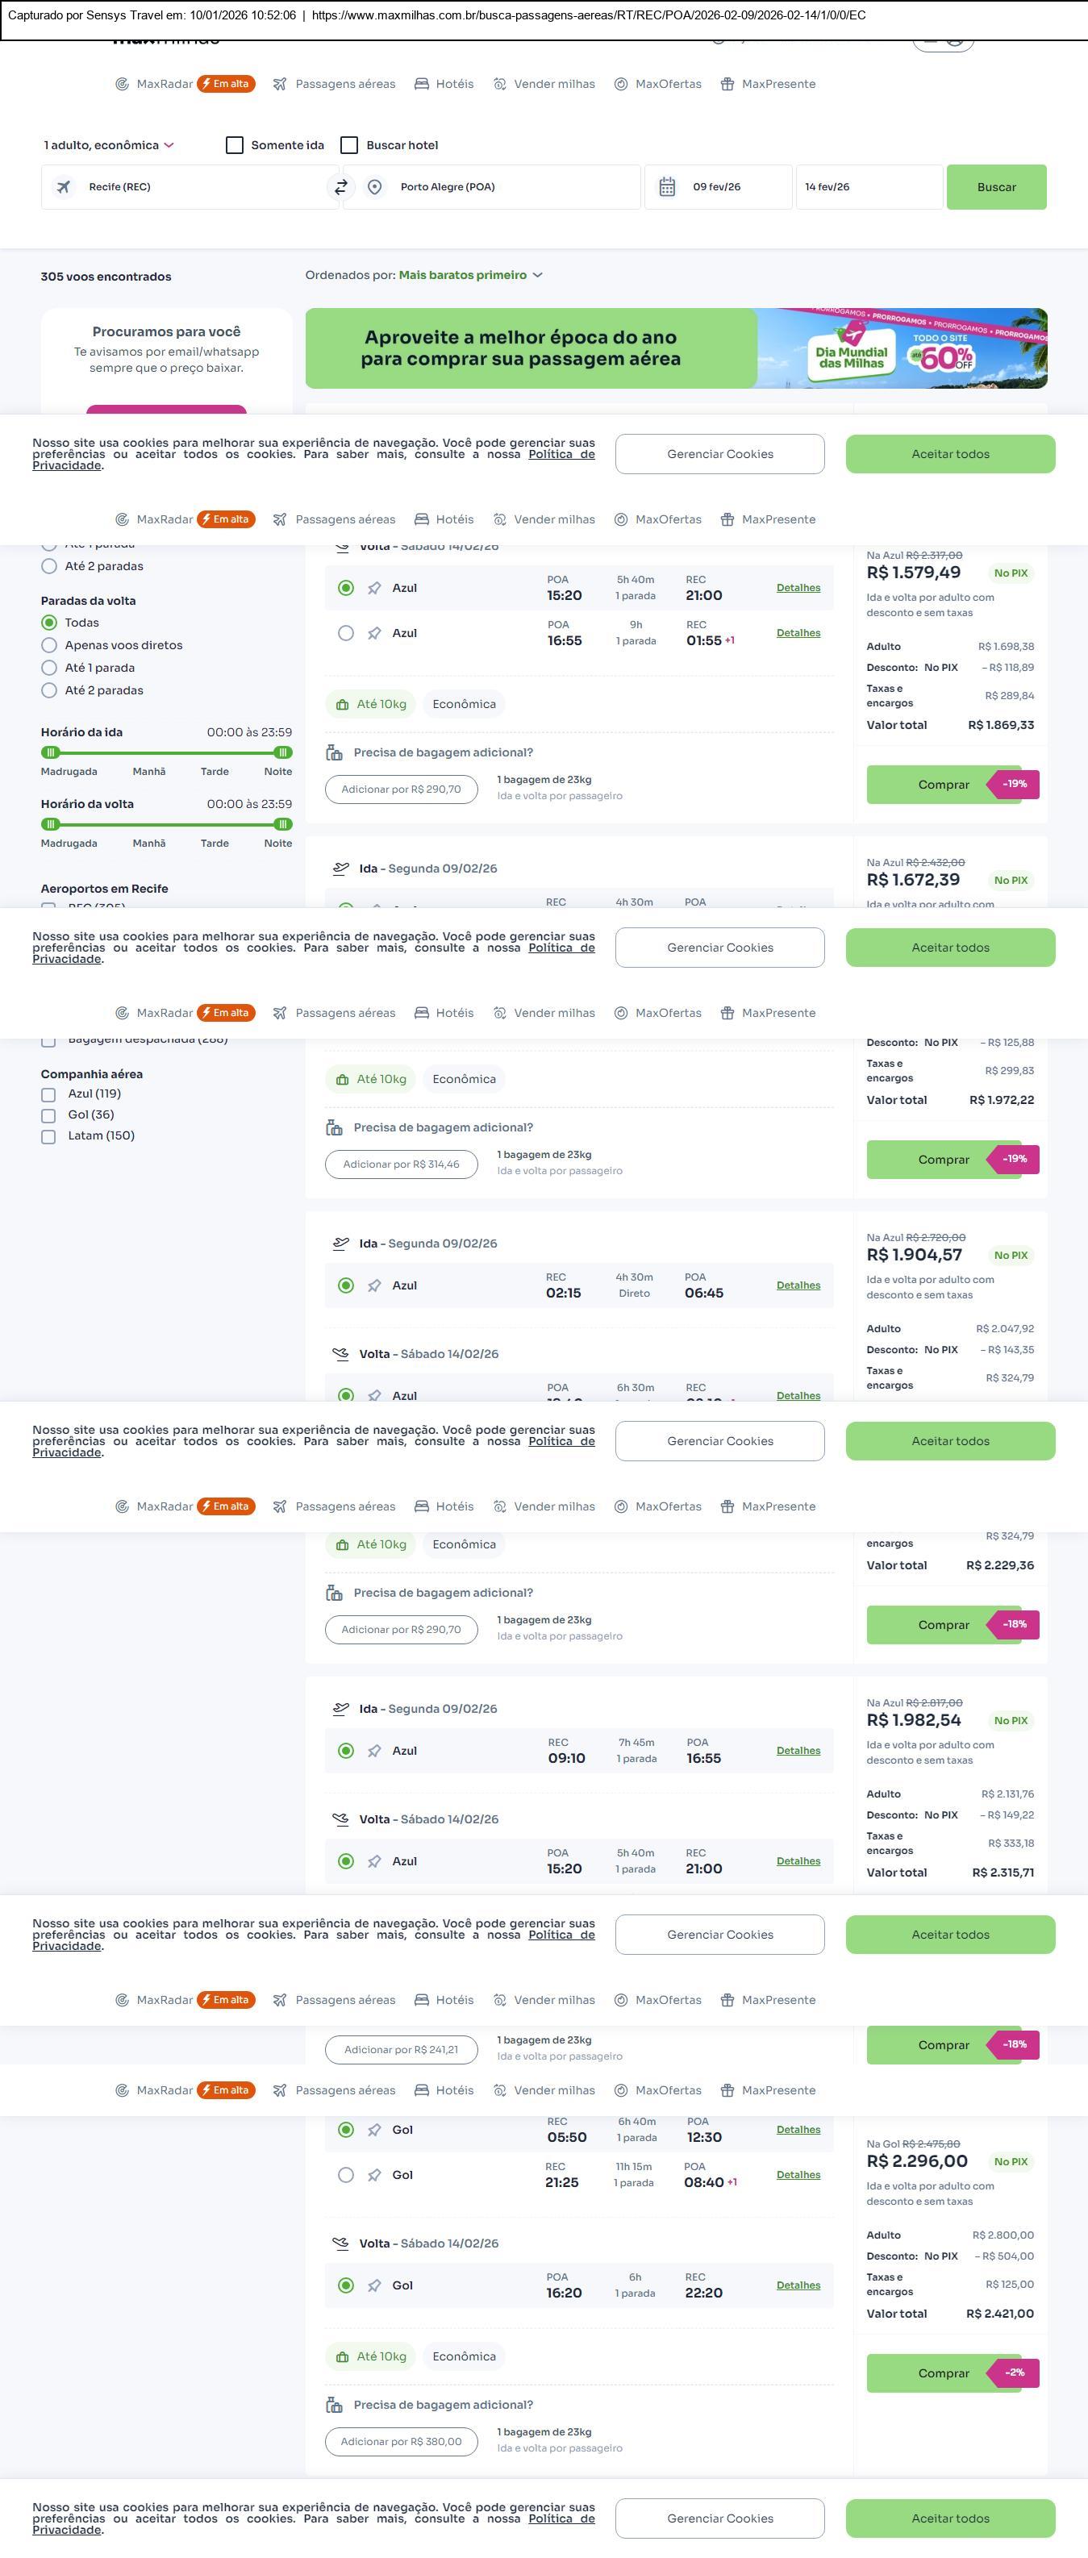Open the 14 fev/26 return date field

click(x=869, y=186)
